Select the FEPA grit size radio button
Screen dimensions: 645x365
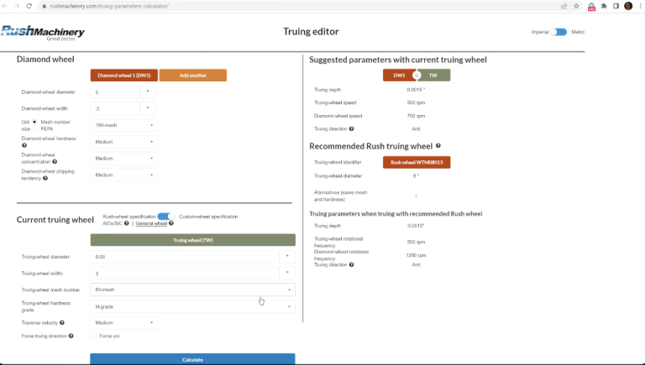point(35,128)
